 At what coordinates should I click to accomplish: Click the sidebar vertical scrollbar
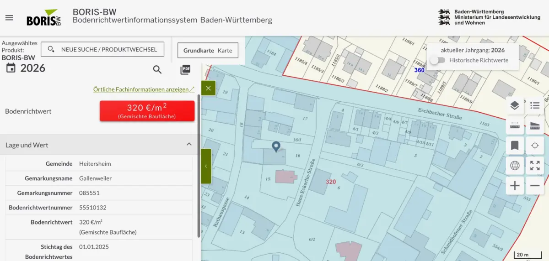(199, 165)
